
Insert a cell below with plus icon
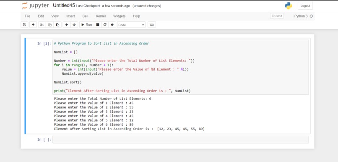coord(33,25)
